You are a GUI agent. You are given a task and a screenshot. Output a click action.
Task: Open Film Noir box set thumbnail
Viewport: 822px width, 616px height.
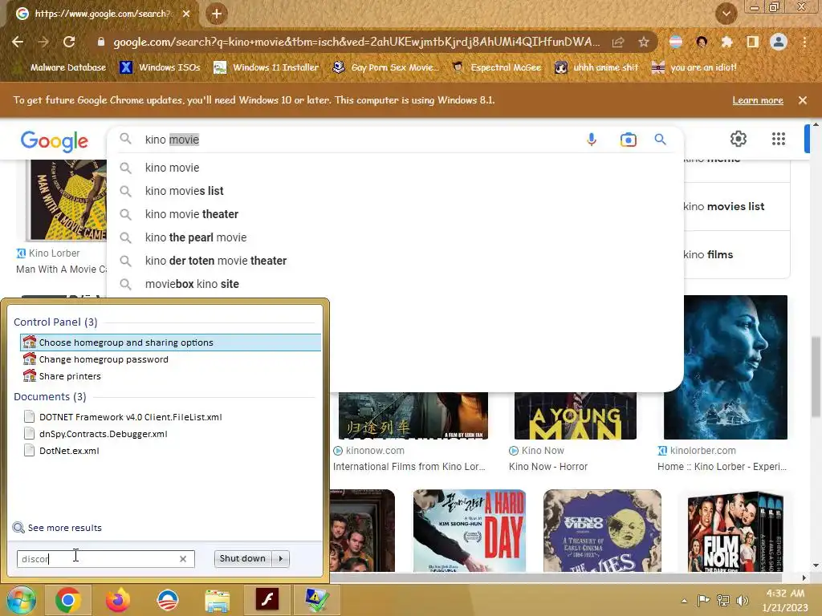point(736,532)
